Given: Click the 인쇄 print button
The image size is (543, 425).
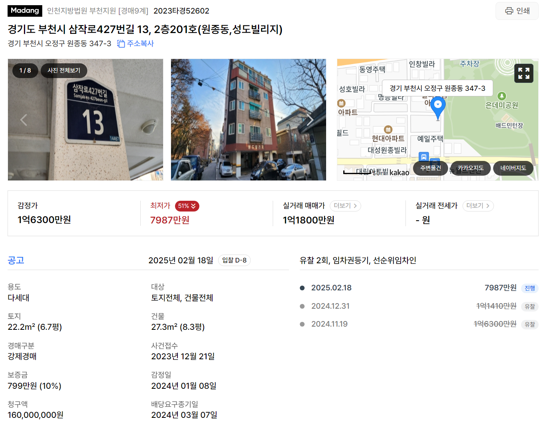Looking at the screenshot, I should (517, 11).
